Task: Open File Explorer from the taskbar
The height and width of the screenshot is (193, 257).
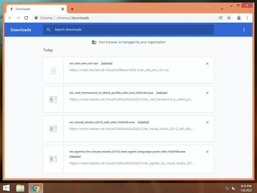Action: point(20,188)
